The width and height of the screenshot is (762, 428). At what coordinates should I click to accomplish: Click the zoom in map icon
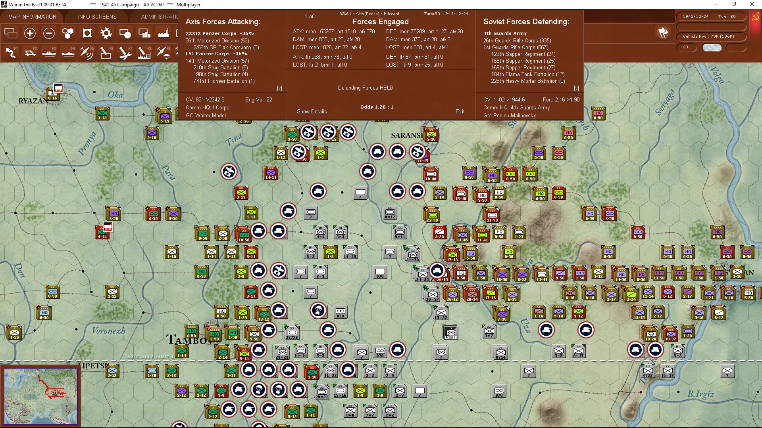pos(30,33)
